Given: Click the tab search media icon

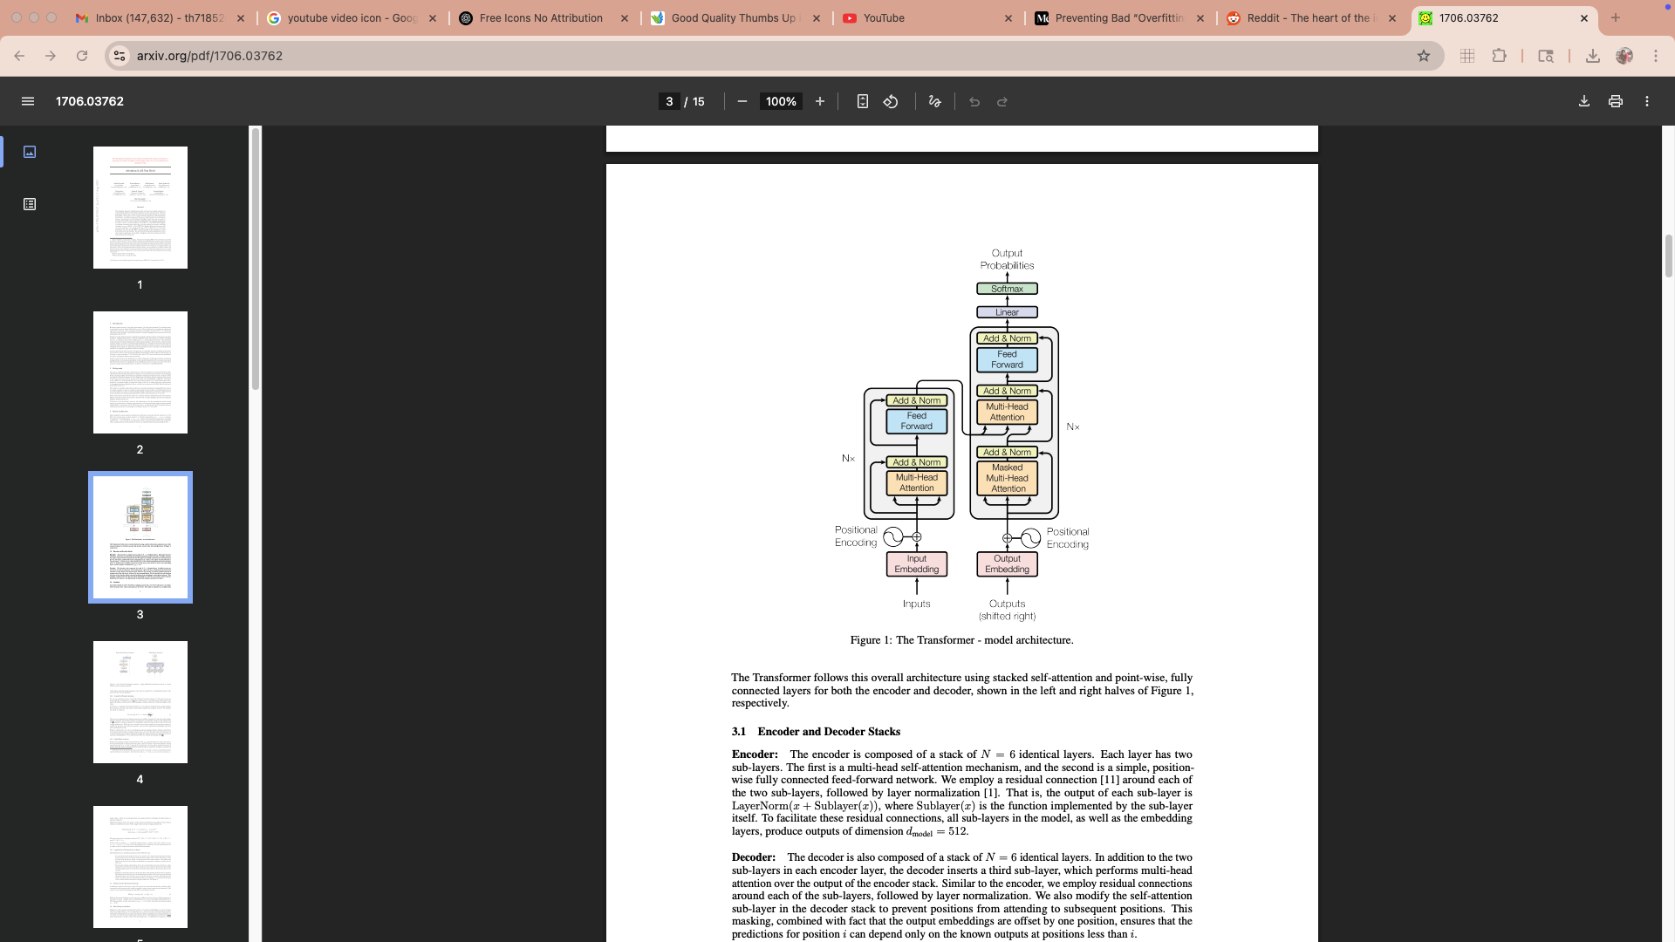Looking at the screenshot, I should pos(1545,56).
